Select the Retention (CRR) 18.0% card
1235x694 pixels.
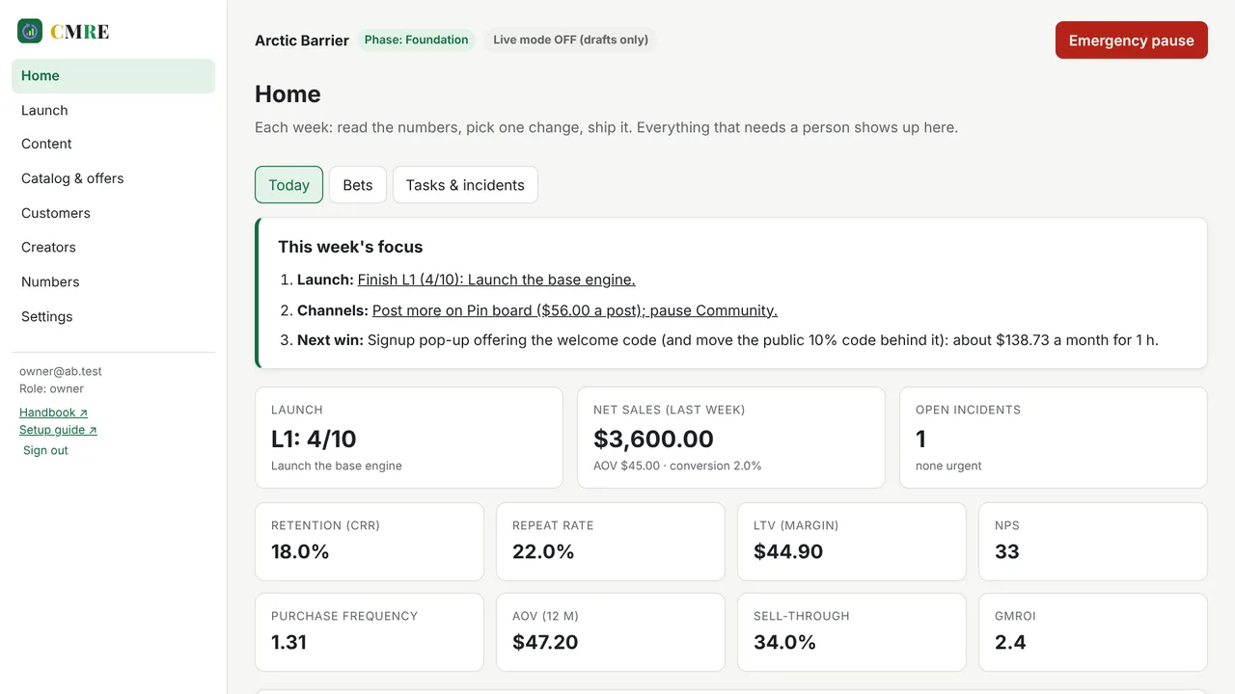click(370, 542)
